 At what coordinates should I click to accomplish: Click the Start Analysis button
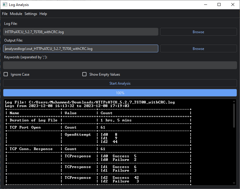point(120,83)
